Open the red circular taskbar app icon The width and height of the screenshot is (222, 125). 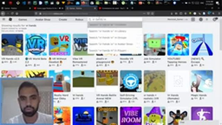10,3
